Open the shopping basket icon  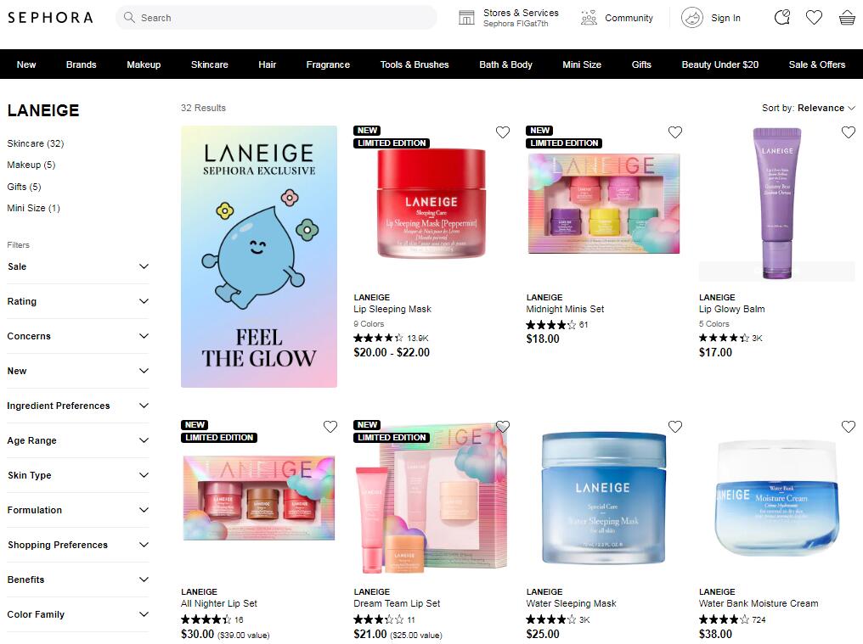(x=847, y=18)
